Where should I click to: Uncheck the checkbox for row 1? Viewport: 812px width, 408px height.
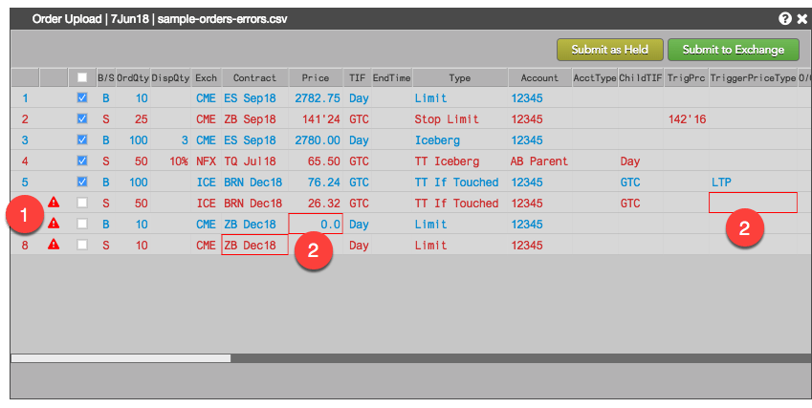[82, 97]
